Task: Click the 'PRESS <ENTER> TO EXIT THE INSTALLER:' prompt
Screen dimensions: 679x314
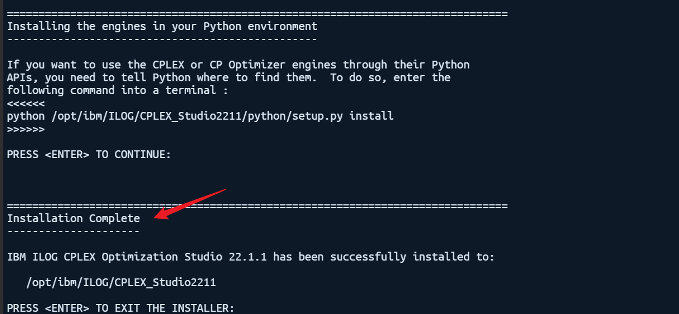Action: click(121, 308)
